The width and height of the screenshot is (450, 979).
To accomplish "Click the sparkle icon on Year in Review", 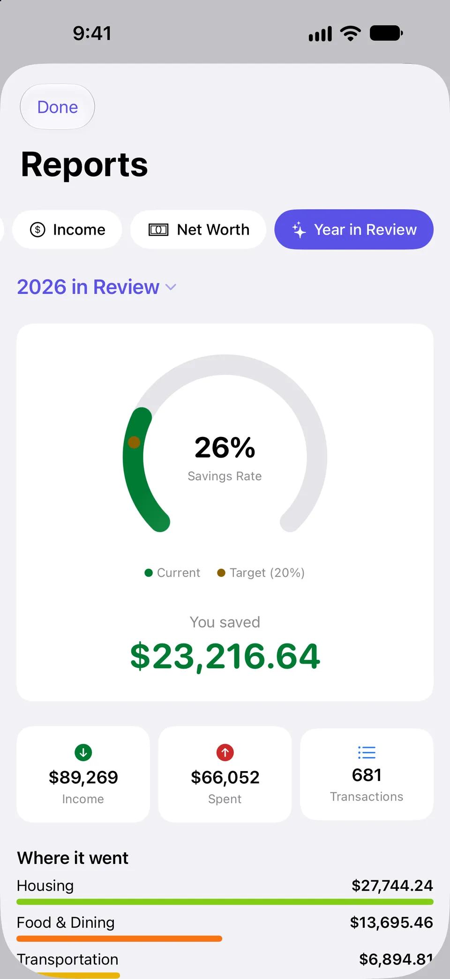I will click(299, 229).
